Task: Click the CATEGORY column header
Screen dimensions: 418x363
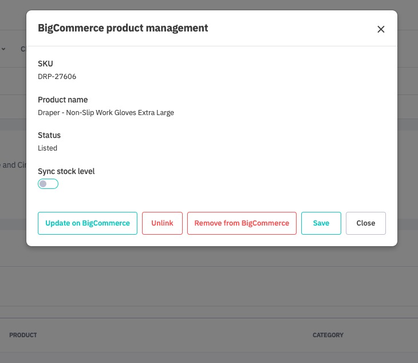Action: [328, 335]
